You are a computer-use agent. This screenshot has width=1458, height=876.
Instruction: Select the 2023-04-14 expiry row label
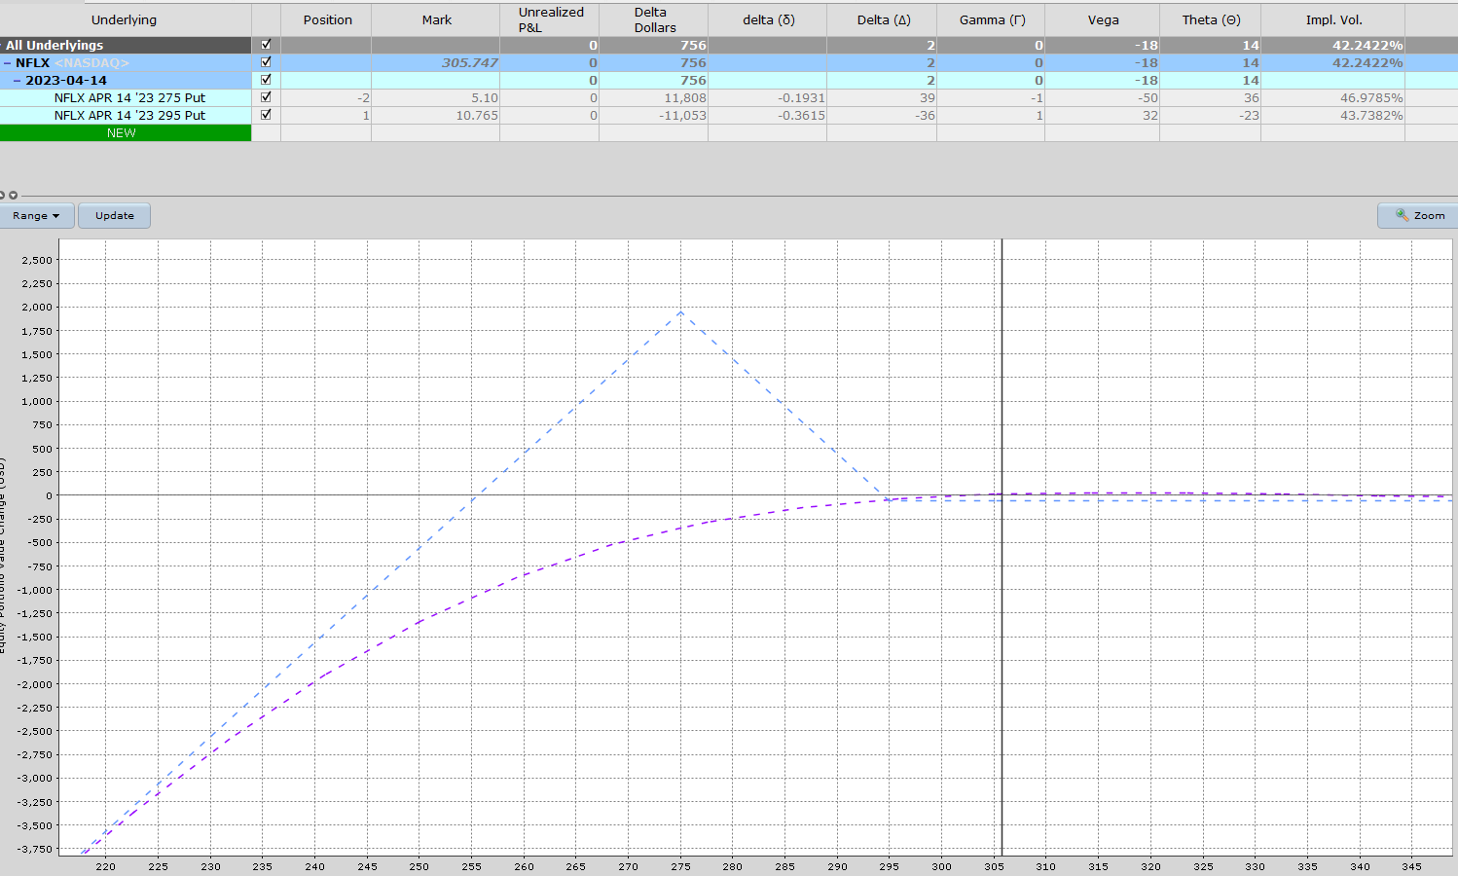(66, 80)
